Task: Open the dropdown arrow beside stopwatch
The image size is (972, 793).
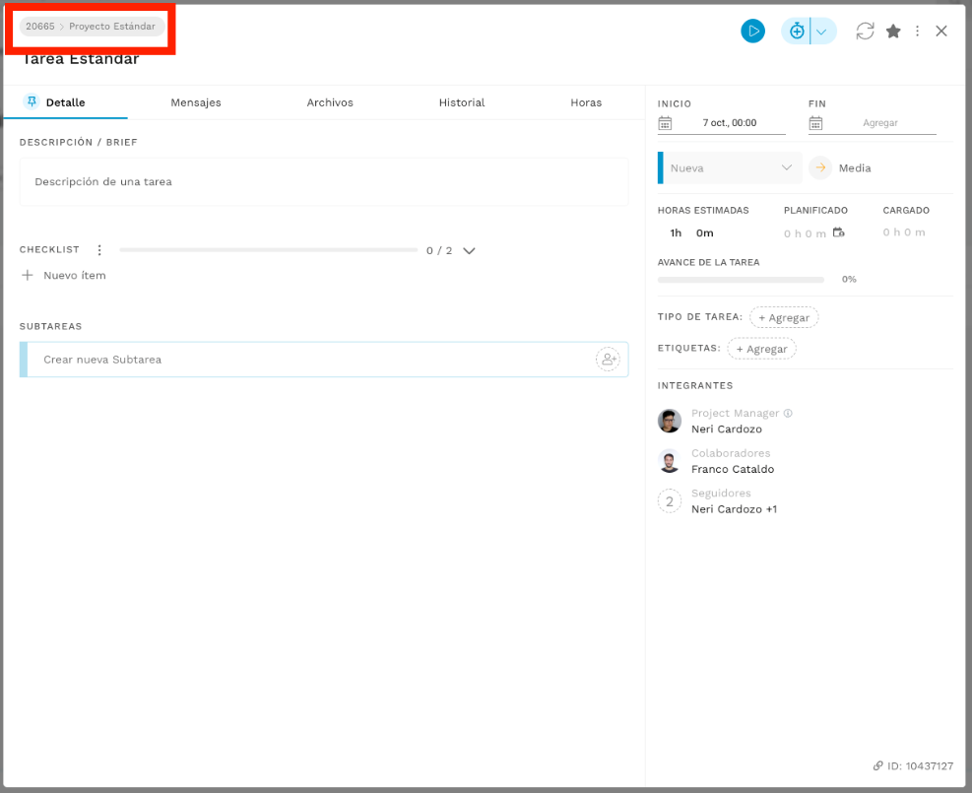Action: pos(822,32)
